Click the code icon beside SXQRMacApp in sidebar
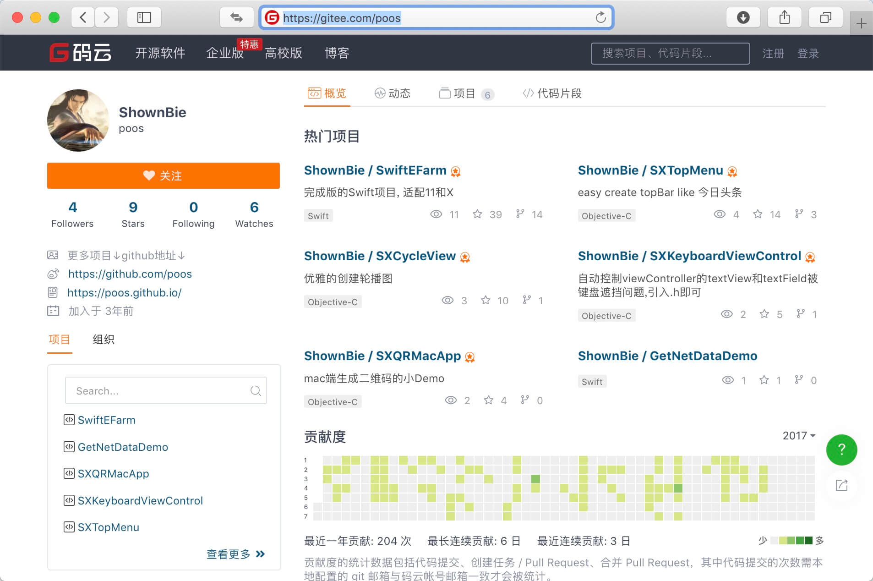This screenshot has width=873, height=581. (69, 473)
